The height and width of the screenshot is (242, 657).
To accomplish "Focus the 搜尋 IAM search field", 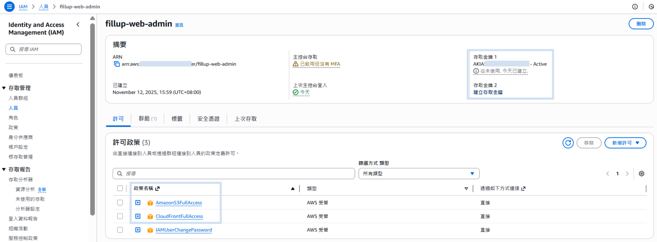I will 44,49.
